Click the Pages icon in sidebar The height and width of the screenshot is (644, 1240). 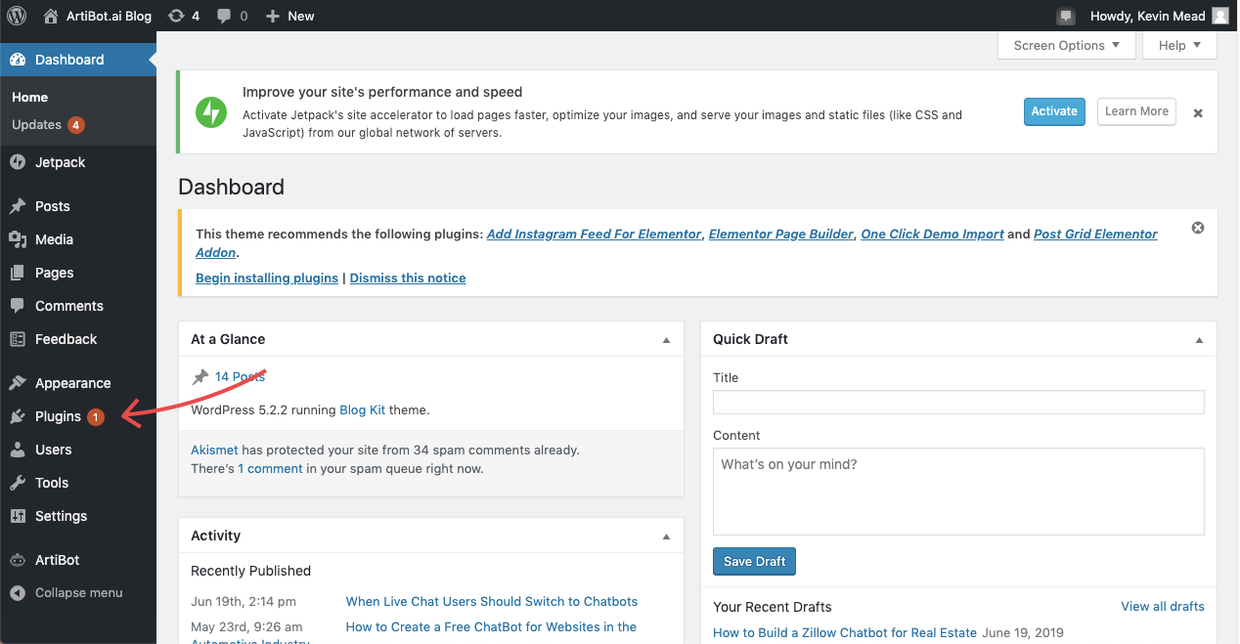click(x=18, y=273)
